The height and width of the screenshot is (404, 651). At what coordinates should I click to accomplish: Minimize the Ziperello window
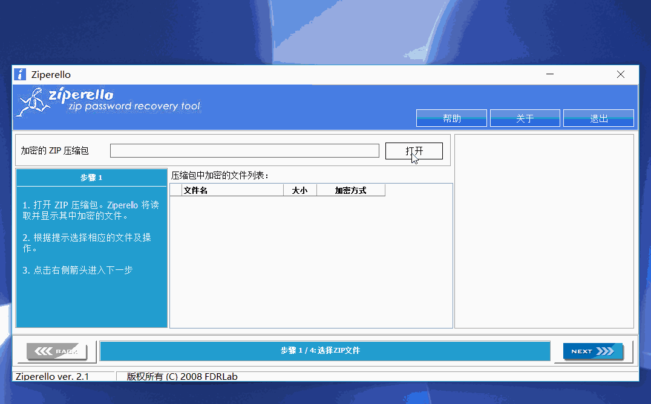[550, 74]
